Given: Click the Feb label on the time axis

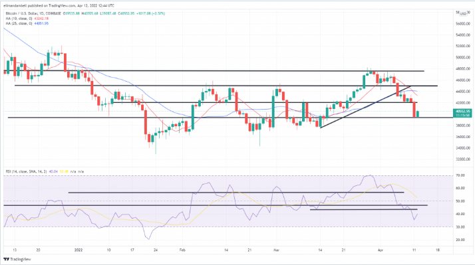Looking at the screenshot, I should click(x=182, y=250).
